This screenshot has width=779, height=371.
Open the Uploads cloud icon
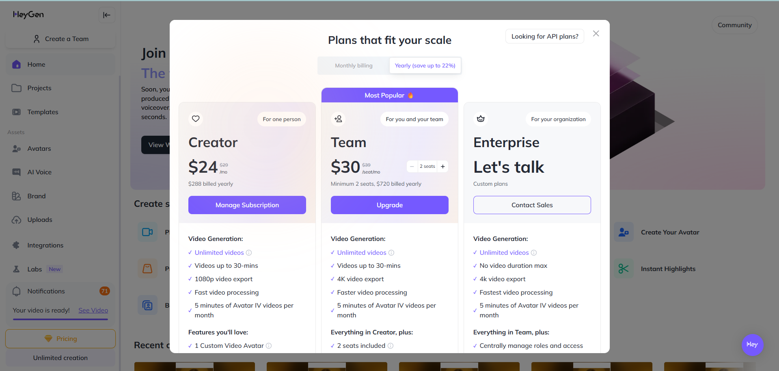pos(16,220)
